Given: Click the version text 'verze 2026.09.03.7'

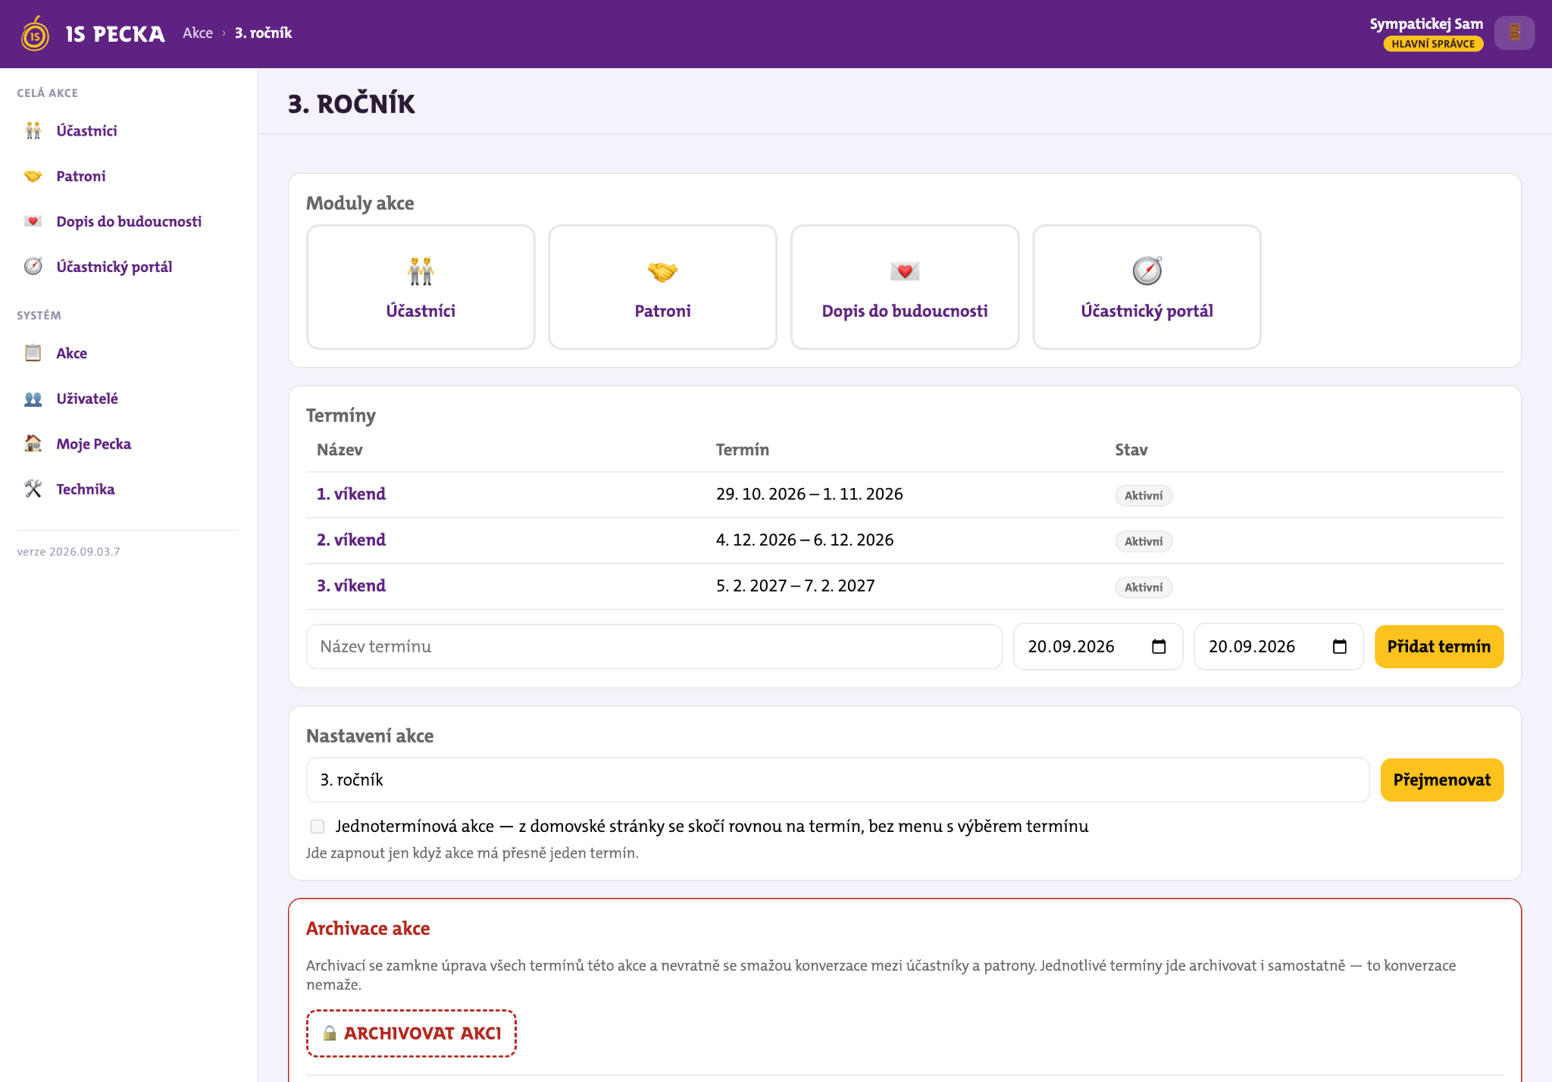Looking at the screenshot, I should pyautogui.click(x=68, y=552).
